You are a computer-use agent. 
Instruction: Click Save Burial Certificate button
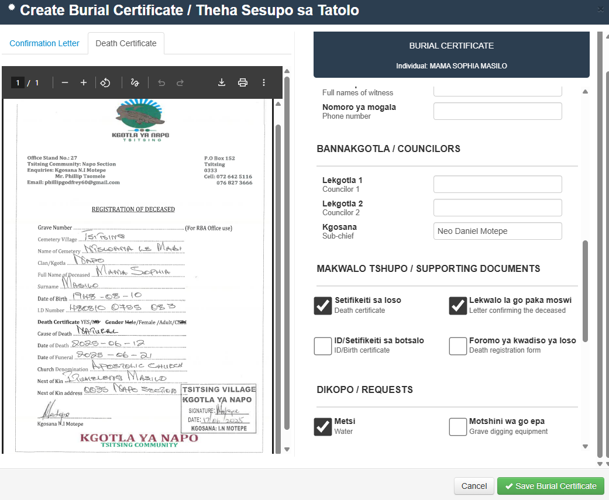click(550, 486)
